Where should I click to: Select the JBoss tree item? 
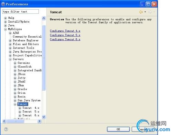(x=21, y=74)
